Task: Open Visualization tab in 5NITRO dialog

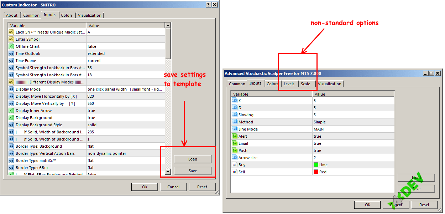Action: (90, 15)
